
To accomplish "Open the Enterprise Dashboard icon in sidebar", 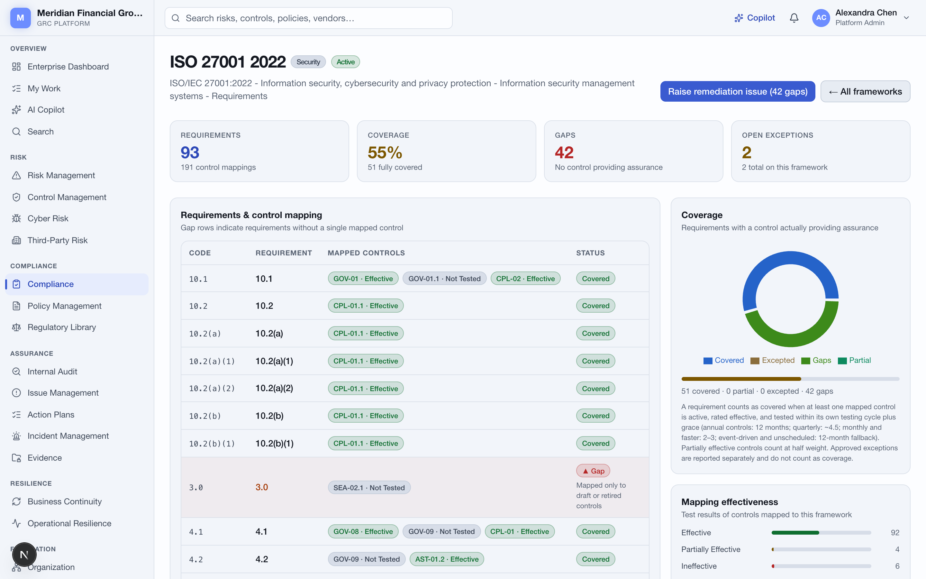I will (x=16, y=67).
